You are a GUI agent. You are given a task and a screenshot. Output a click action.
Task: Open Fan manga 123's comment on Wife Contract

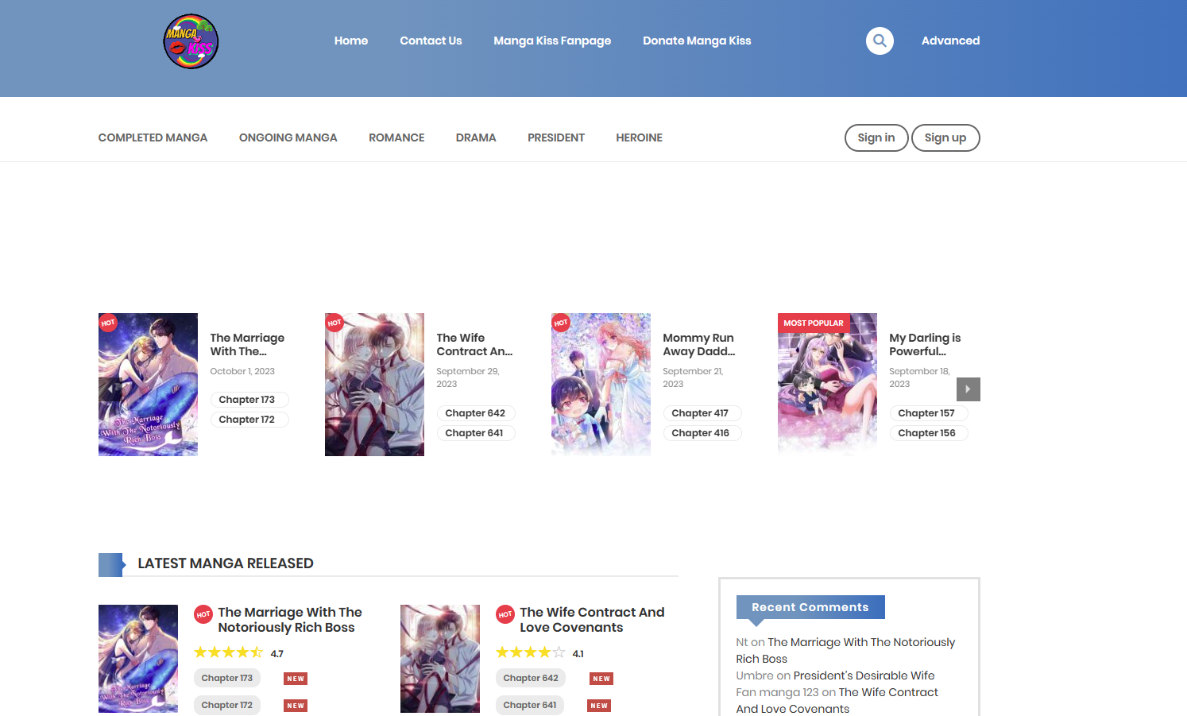point(837,700)
